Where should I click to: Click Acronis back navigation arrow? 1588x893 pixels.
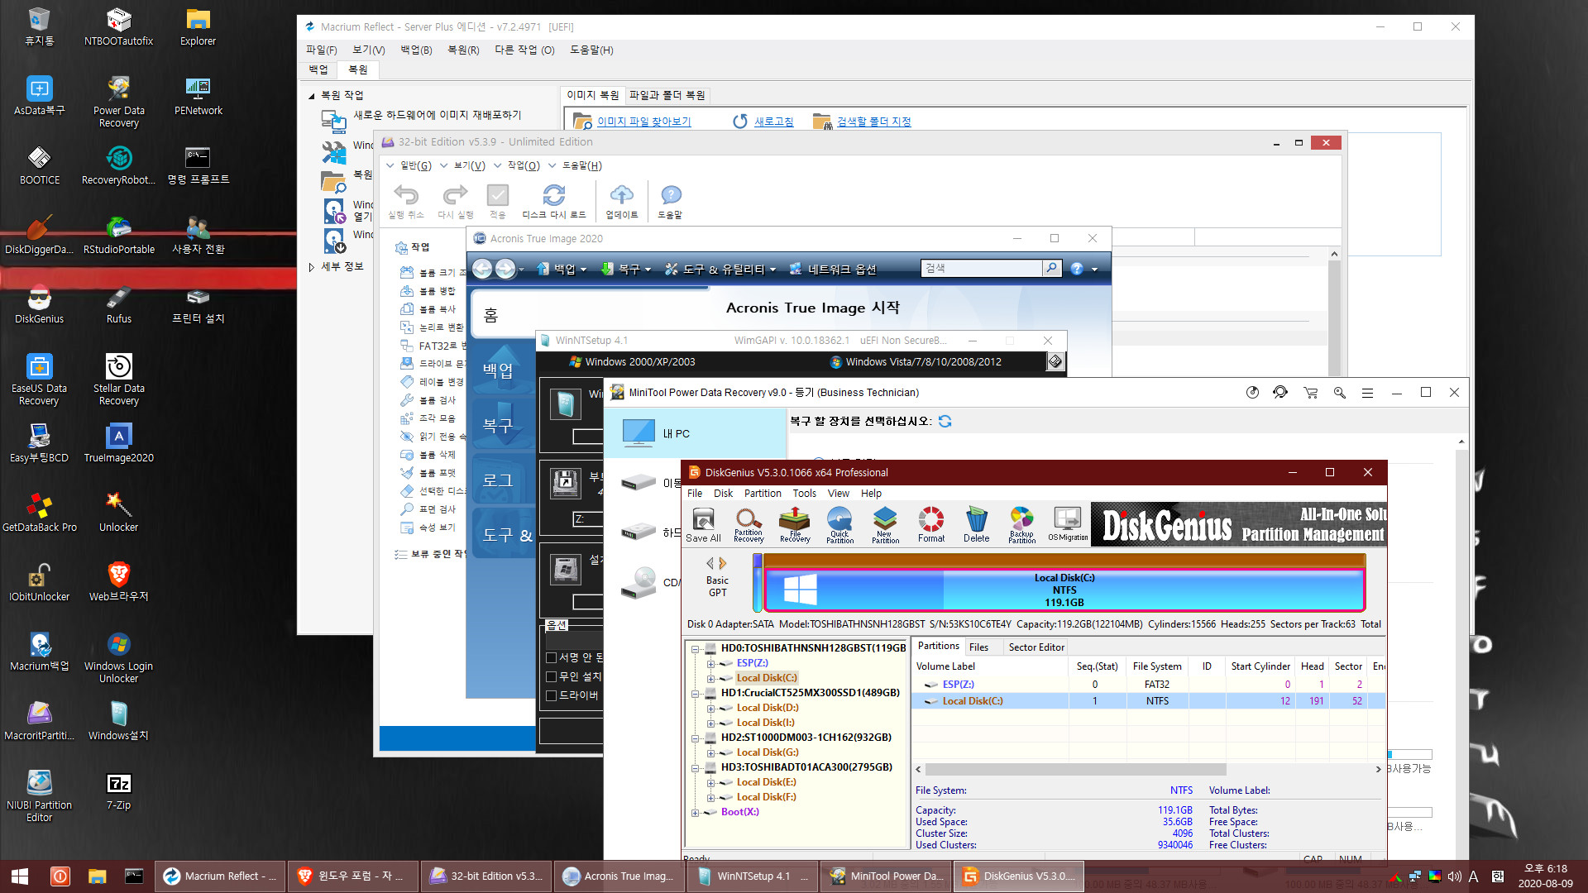pyautogui.click(x=483, y=269)
